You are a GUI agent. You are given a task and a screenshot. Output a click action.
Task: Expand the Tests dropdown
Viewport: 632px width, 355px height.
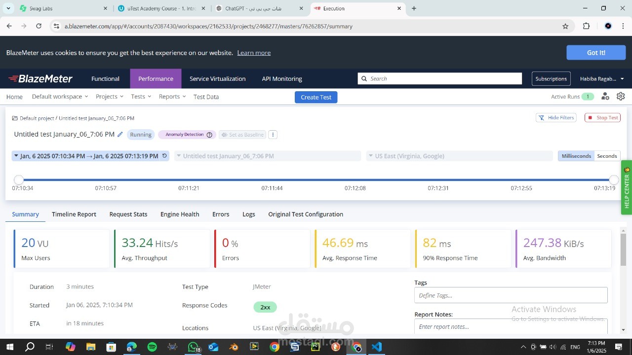[x=141, y=97]
